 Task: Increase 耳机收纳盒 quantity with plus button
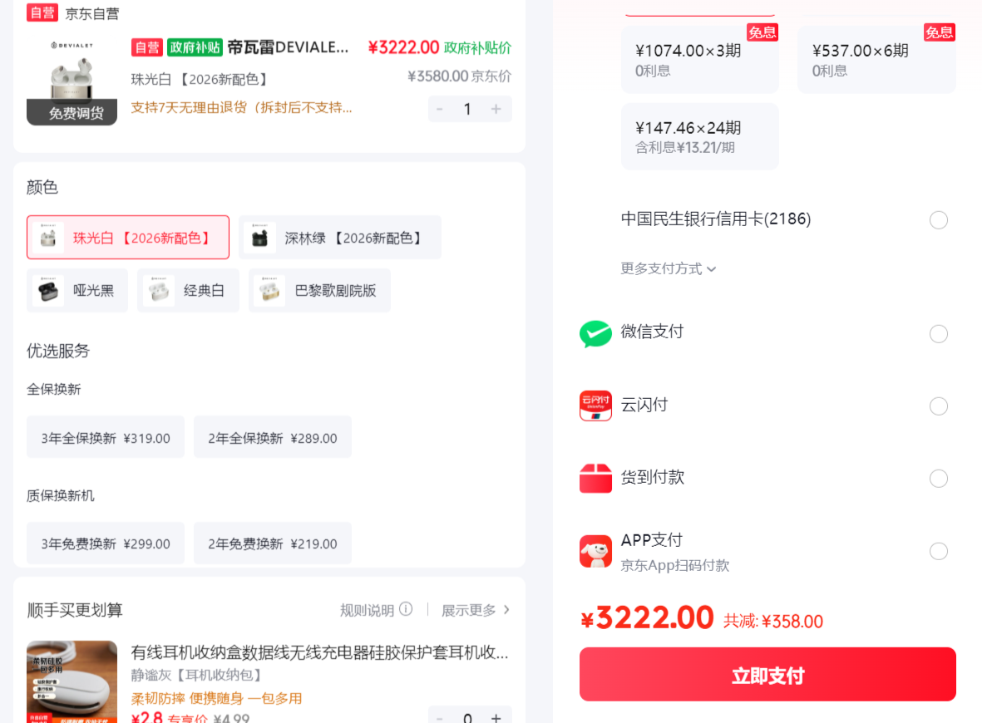click(496, 717)
